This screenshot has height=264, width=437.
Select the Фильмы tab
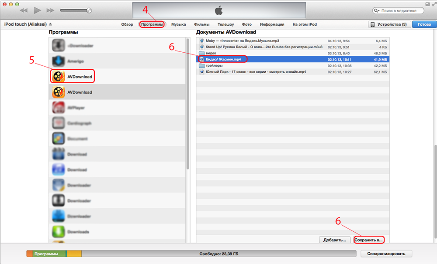tap(202, 24)
